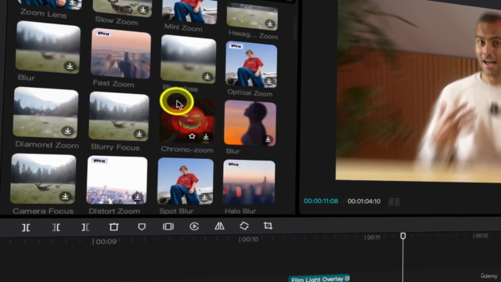Click the Rotate icon in toolbar
The height and width of the screenshot is (282, 501).
(x=244, y=226)
